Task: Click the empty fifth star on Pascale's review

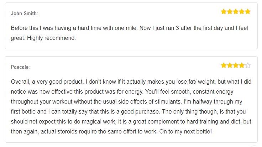Action: (248, 65)
